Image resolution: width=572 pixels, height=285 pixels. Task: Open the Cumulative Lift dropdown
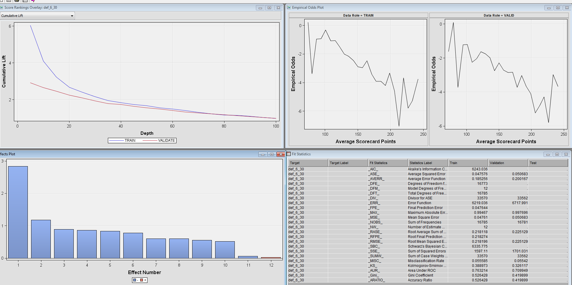pos(72,16)
